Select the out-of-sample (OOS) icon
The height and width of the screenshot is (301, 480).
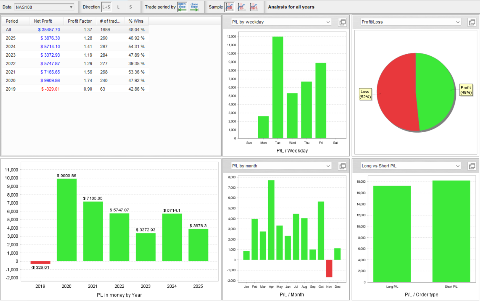click(254, 7)
